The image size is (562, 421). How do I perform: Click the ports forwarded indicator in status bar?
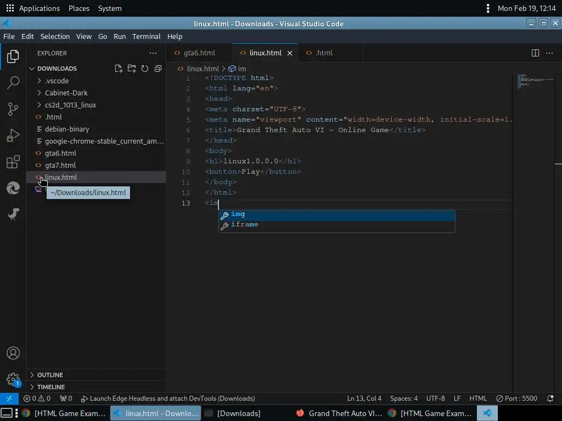coord(66,399)
